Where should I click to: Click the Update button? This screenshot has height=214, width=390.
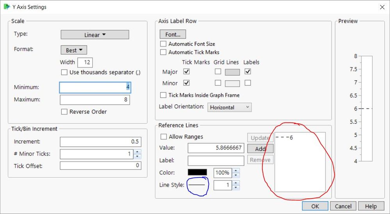(260, 138)
